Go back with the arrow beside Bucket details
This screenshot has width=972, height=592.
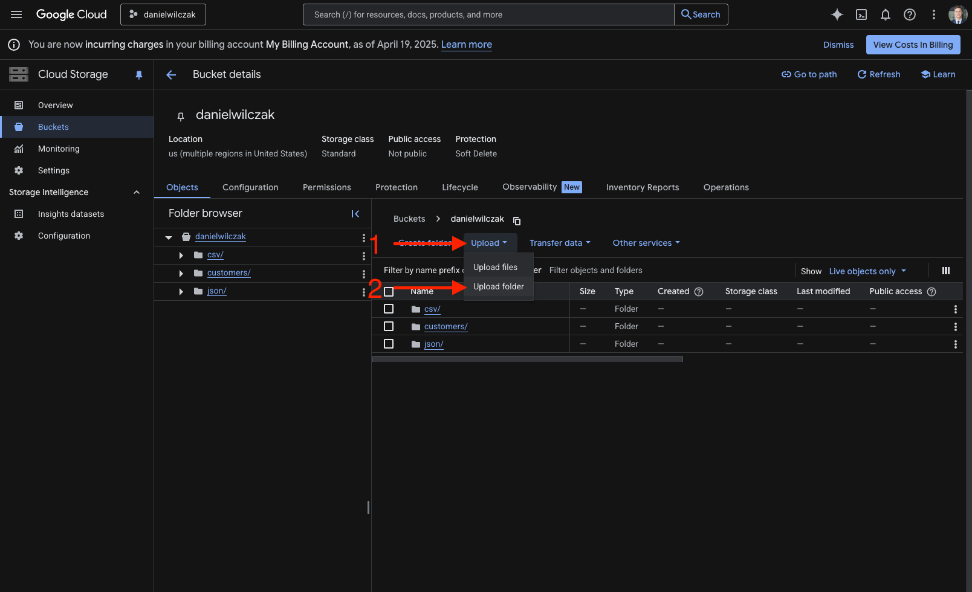click(171, 75)
